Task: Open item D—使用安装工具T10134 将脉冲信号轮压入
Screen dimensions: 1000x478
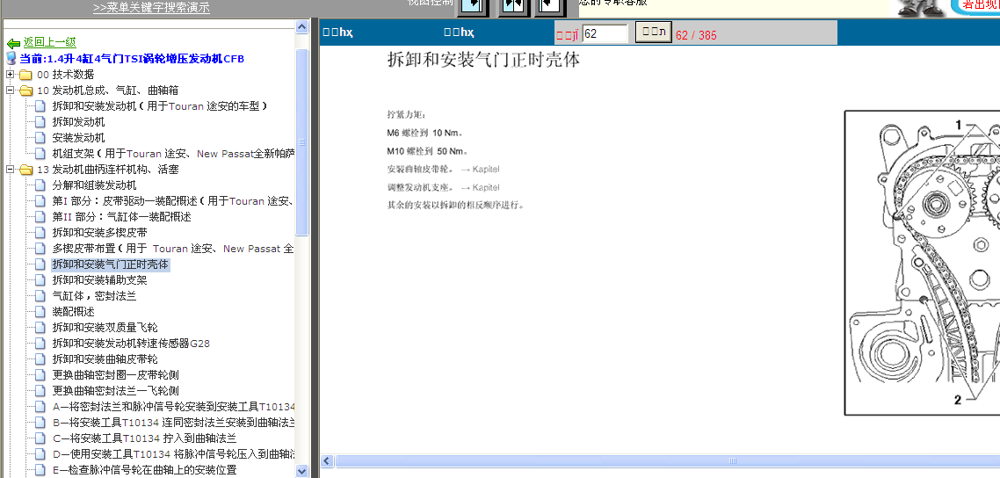Action: 173,454
